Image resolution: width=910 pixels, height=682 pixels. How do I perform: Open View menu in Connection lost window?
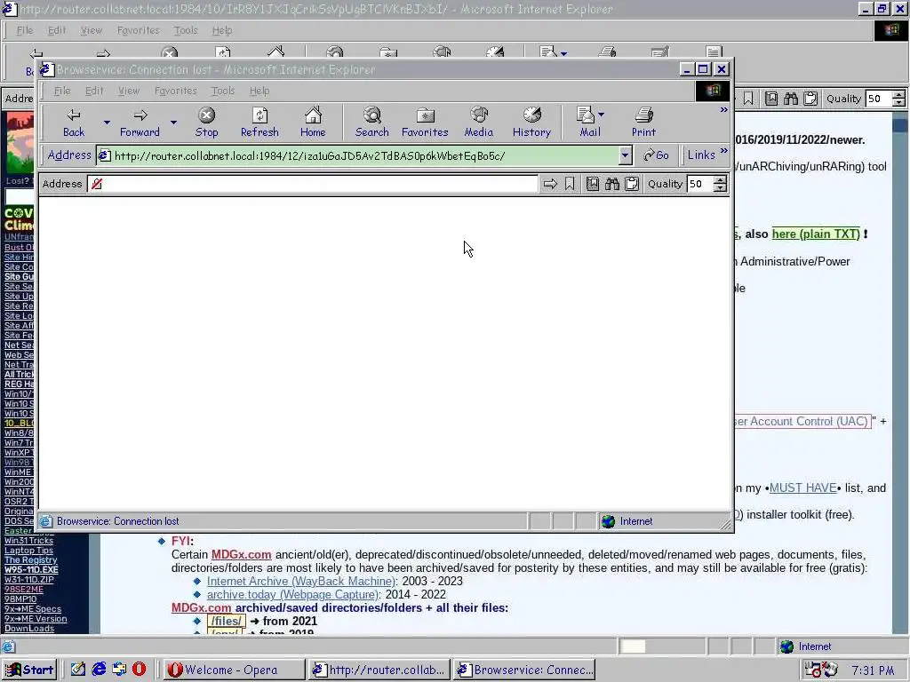pos(129,91)
